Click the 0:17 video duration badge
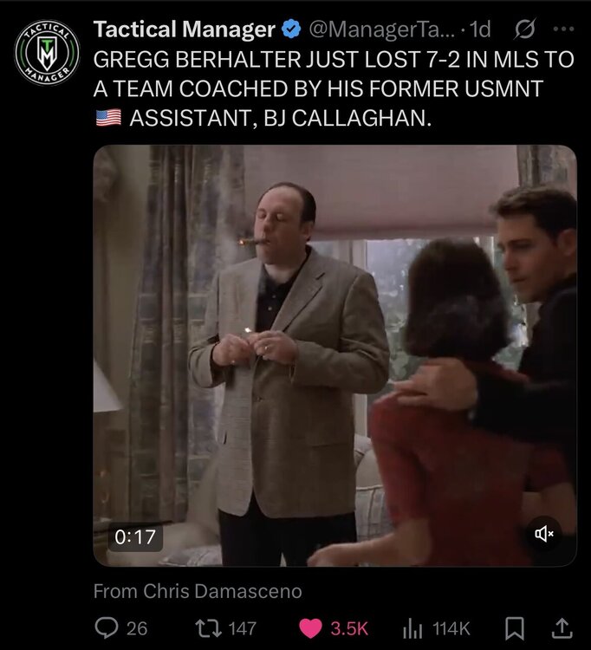 (x=135, y=537)
